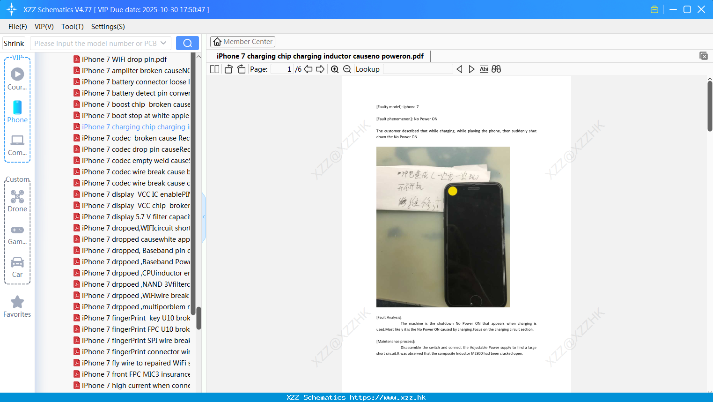713x402 pixels.
Task: Open iPhone 7 front FPC MIC3 insurance file
Action: 132,374
